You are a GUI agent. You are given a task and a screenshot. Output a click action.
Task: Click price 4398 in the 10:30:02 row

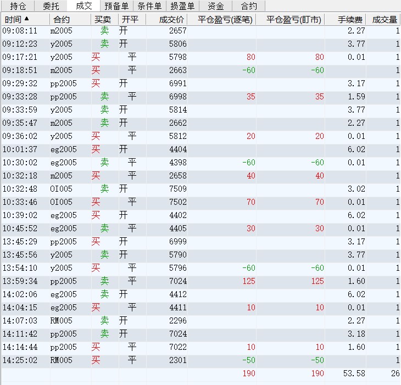point(178,163)
